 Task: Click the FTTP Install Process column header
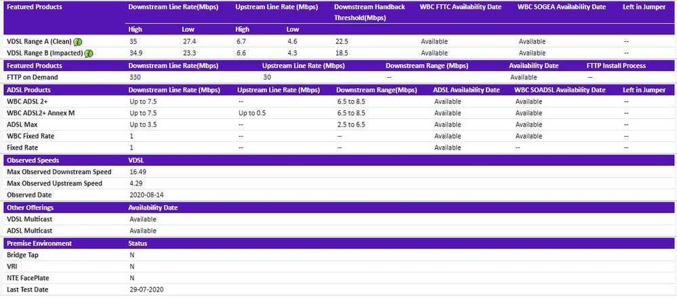coord(616,66)
